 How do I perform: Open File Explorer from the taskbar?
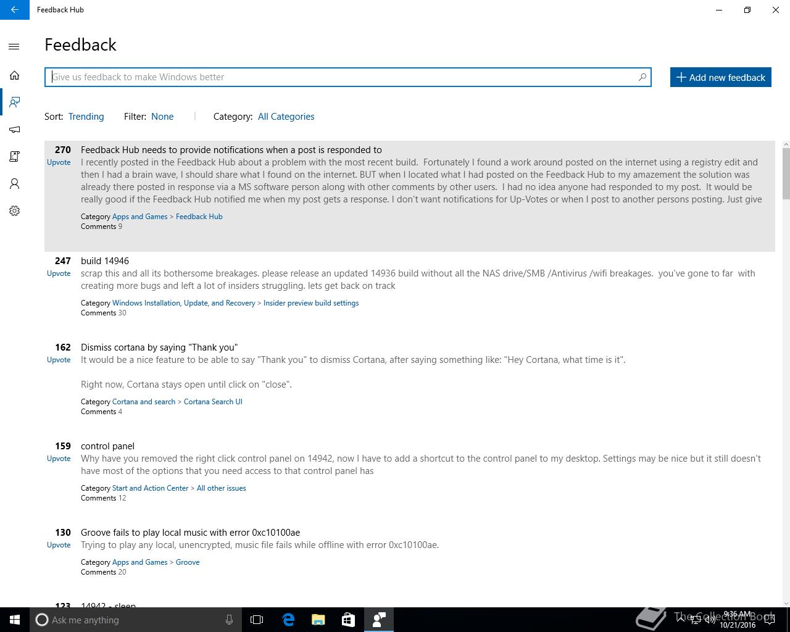pos(318,620)
